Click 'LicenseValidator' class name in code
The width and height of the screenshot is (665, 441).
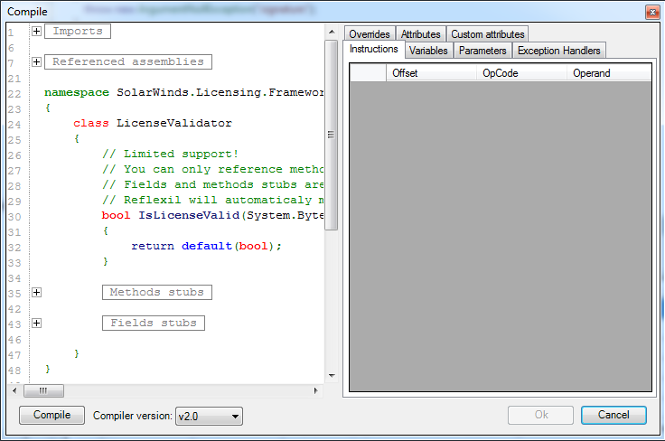tap(174, 123)
